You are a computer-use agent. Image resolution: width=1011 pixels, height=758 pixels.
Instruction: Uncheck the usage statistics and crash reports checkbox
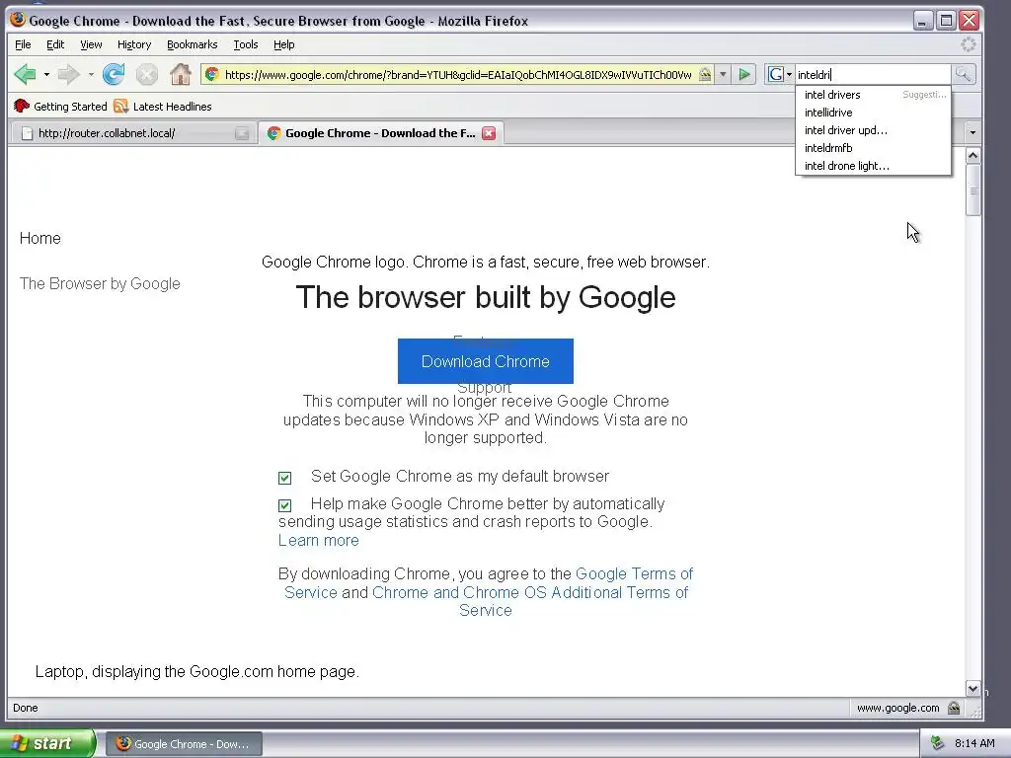coord(284,505)
